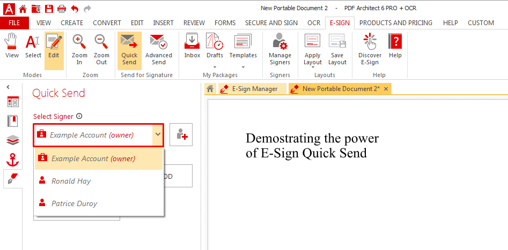Open the page thumbnails sidebar panel

(13, 103)
